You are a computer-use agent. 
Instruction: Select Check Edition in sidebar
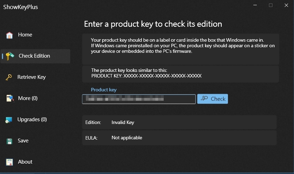point(34,56)
